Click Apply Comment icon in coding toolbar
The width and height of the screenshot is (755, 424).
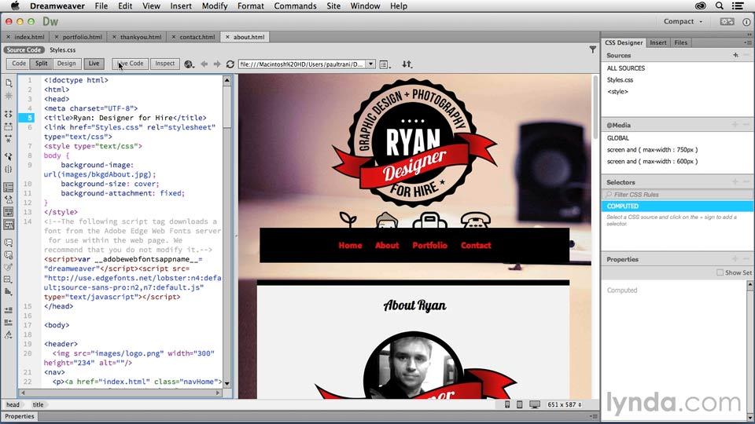[x=9, y=243]
